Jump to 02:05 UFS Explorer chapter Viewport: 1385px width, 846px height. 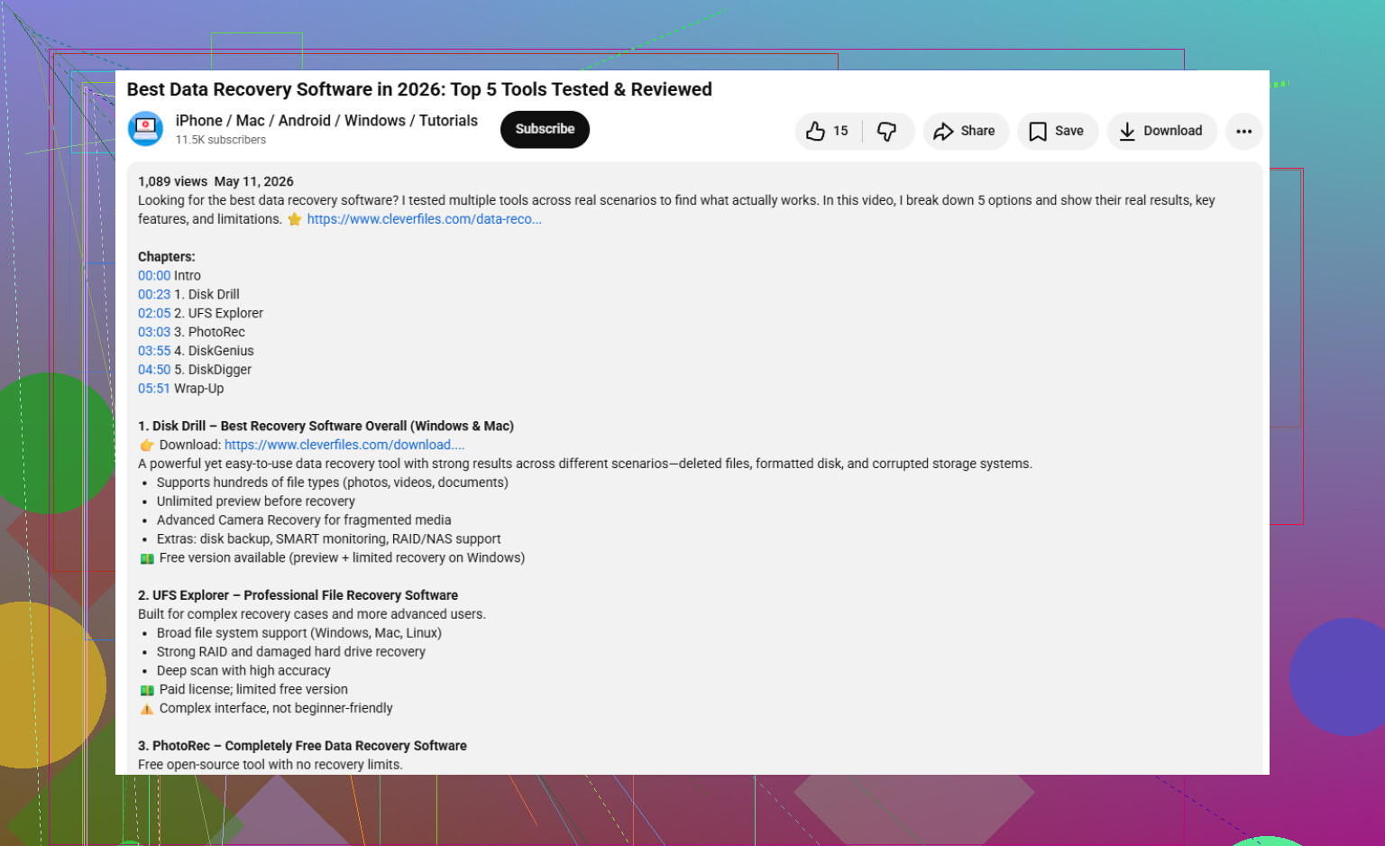(154, 314)
